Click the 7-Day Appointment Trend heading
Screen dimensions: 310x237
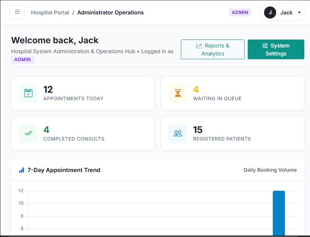tap(64, 170)
